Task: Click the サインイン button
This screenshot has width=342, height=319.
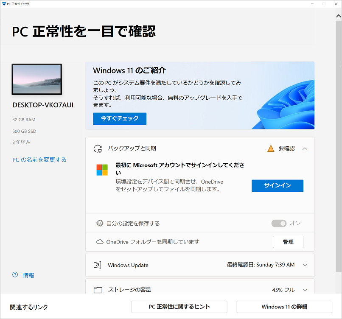Action: pyautogui.click(x=277, y=185)
